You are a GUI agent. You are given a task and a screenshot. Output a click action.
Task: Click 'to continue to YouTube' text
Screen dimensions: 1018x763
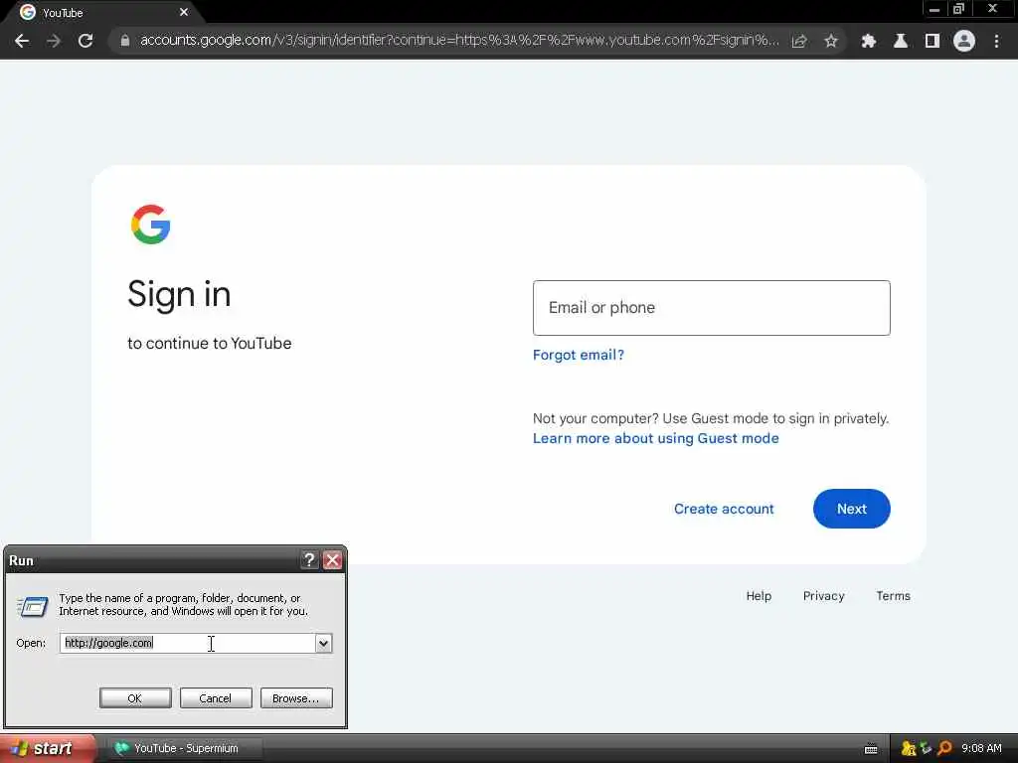[x=209, y=343]
